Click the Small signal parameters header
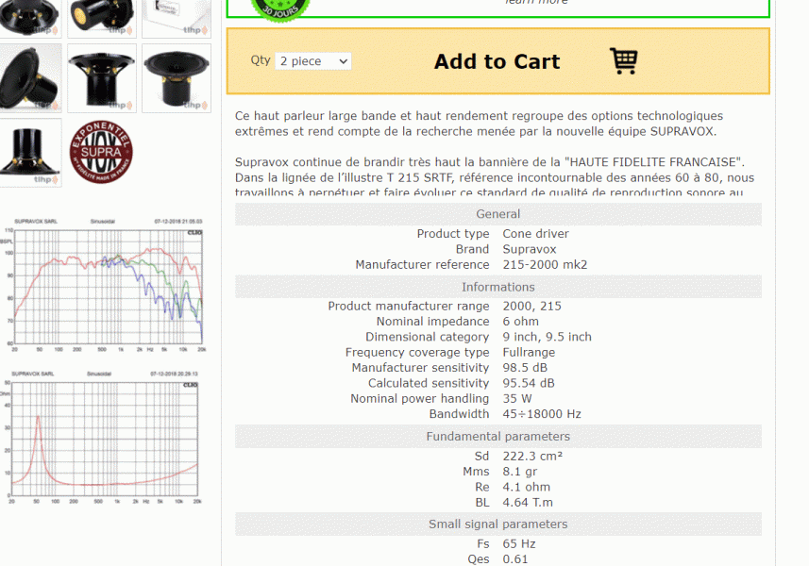Viewport: 809px width, 566px height. pyautogui.click(x=497, y=524)
